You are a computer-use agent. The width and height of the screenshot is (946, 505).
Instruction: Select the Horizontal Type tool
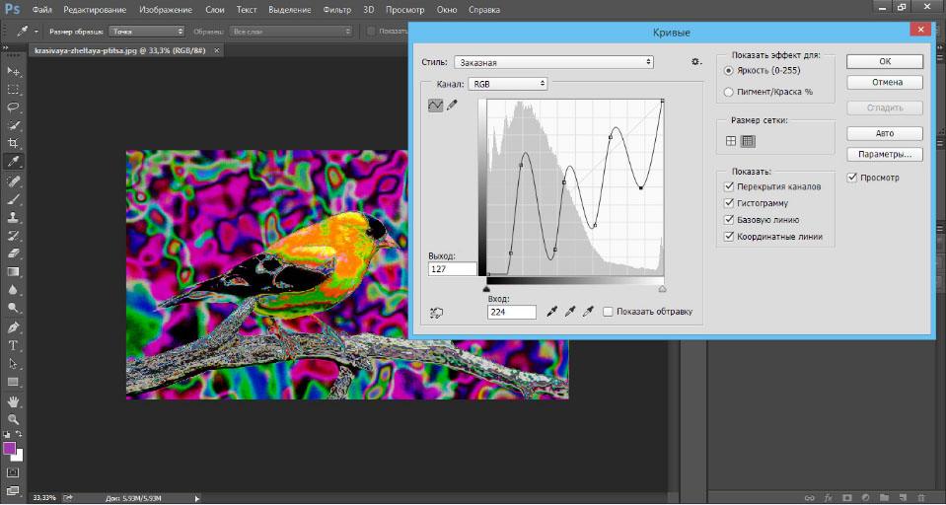coord(14,345)
